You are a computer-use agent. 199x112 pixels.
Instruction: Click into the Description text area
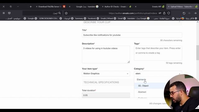click(x=106, y=54)
